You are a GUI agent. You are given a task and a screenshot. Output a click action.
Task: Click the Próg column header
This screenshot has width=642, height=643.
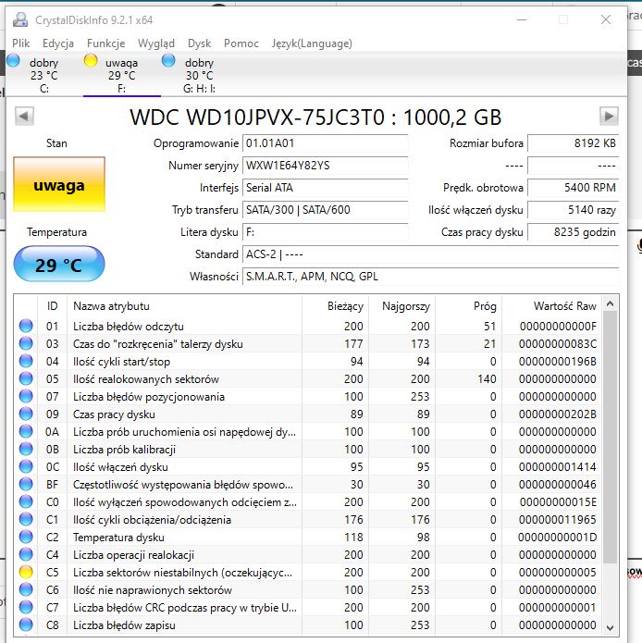469,306
